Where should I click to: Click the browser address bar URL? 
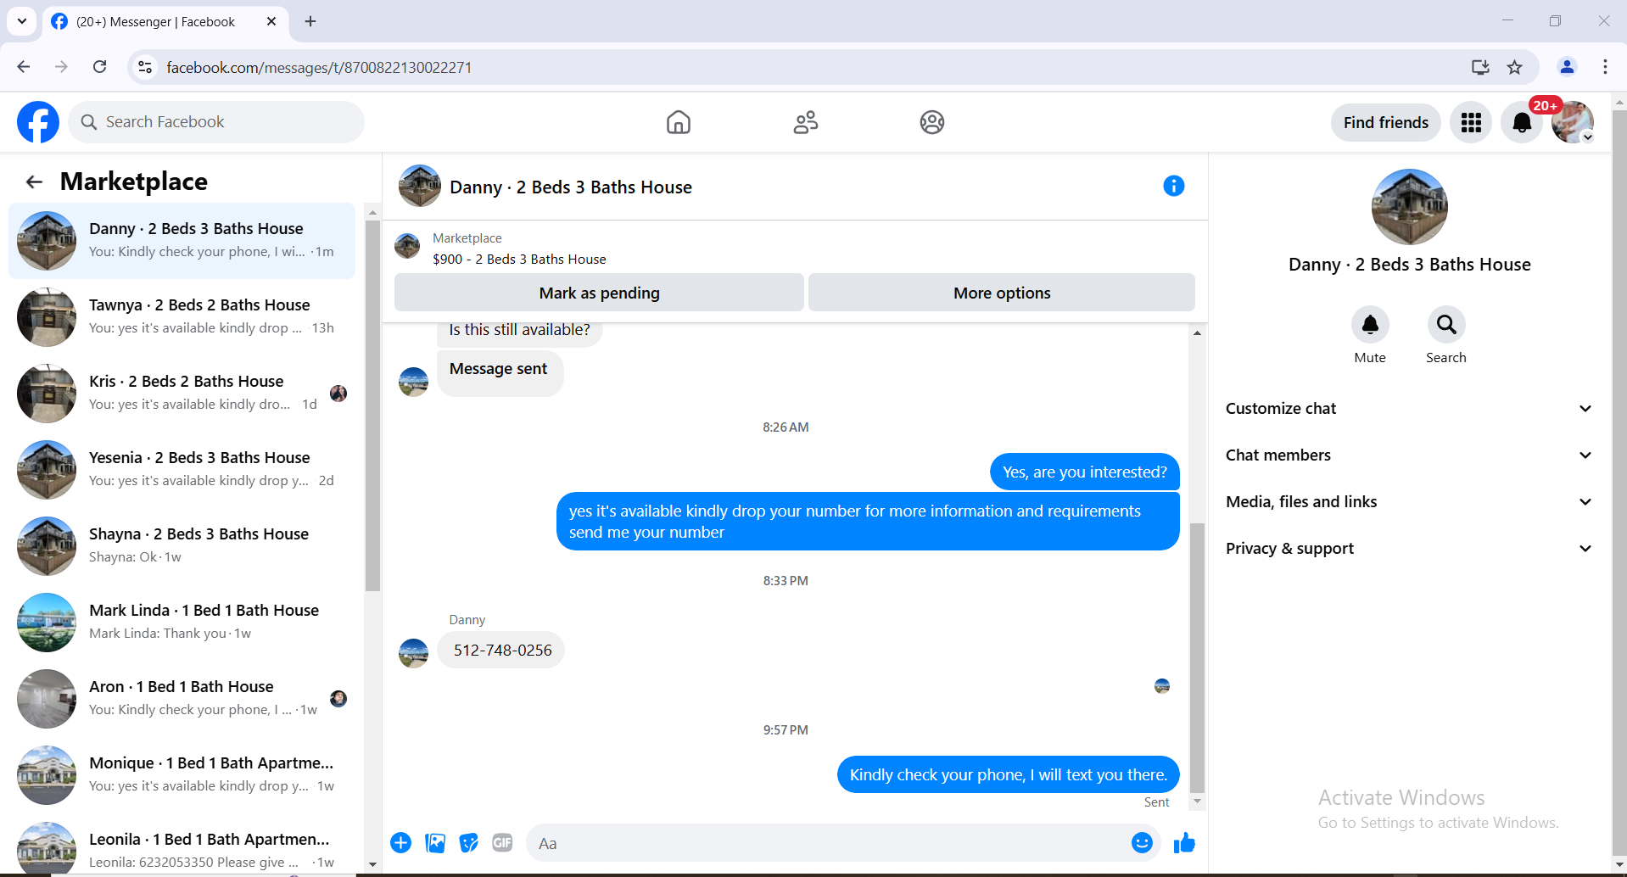(x=319, y=67)
